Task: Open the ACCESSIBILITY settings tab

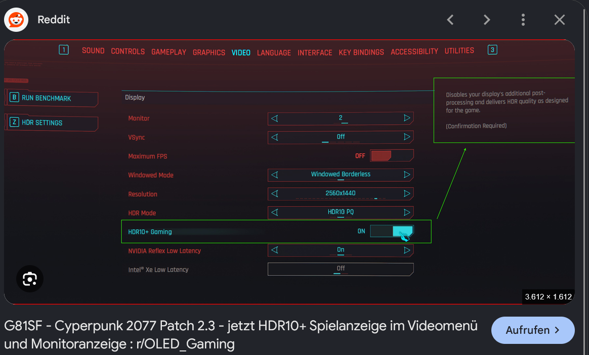Action: click(414, 52)
